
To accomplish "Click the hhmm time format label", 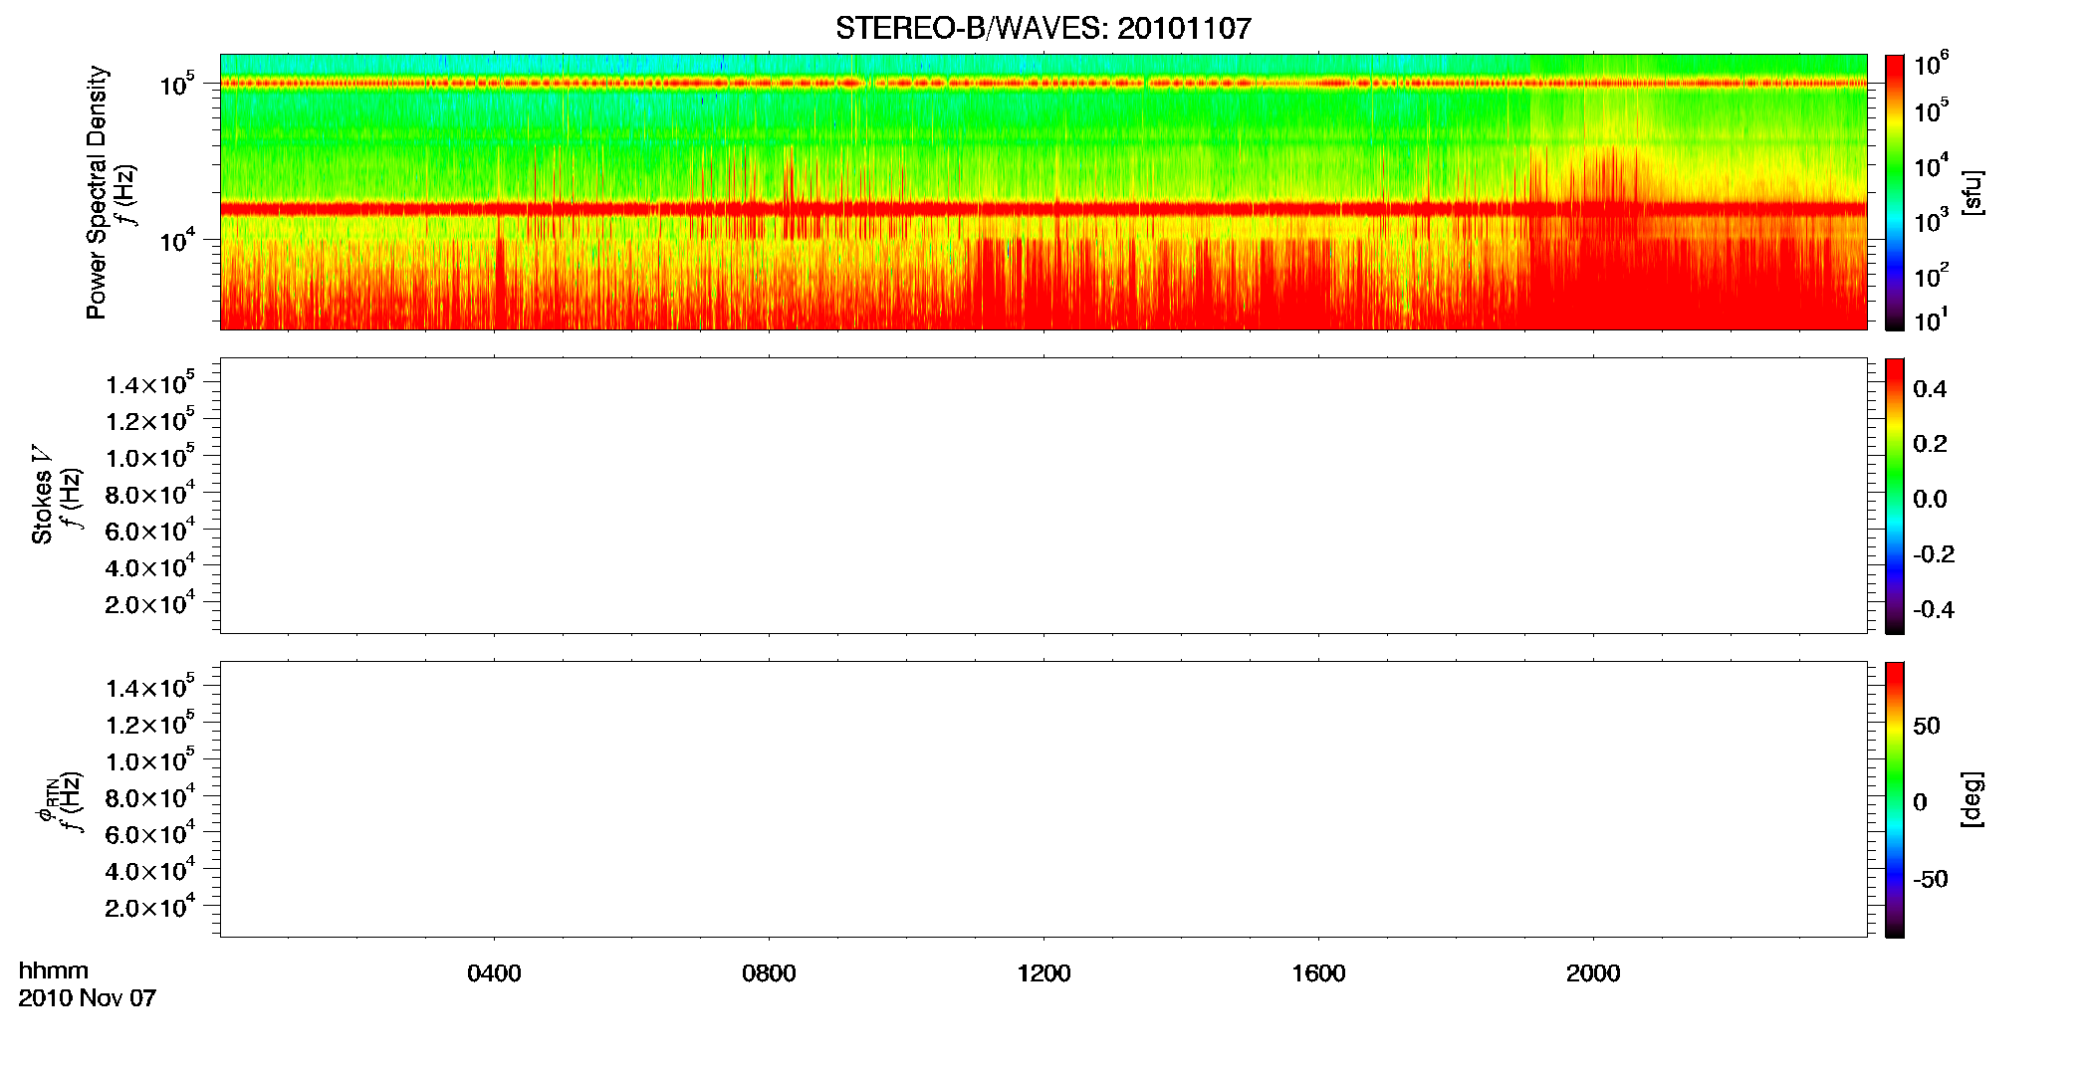I will tap(54, 970).
